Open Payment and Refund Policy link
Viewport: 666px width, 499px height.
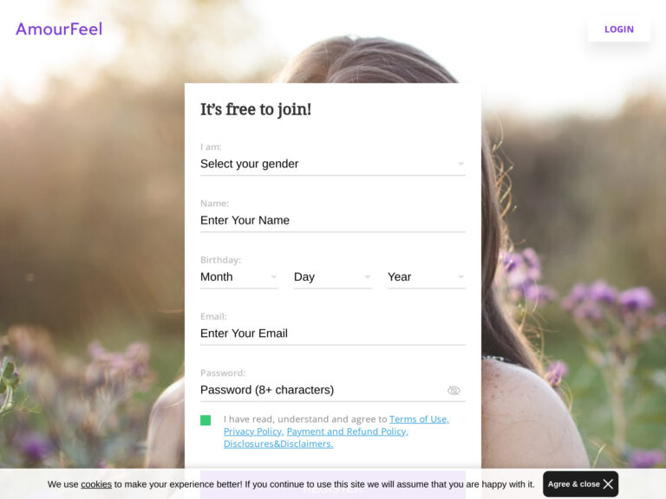click(348, 431)
